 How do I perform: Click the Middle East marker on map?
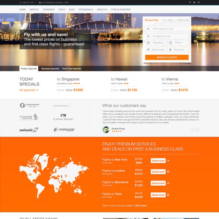(x=66, y=176)
